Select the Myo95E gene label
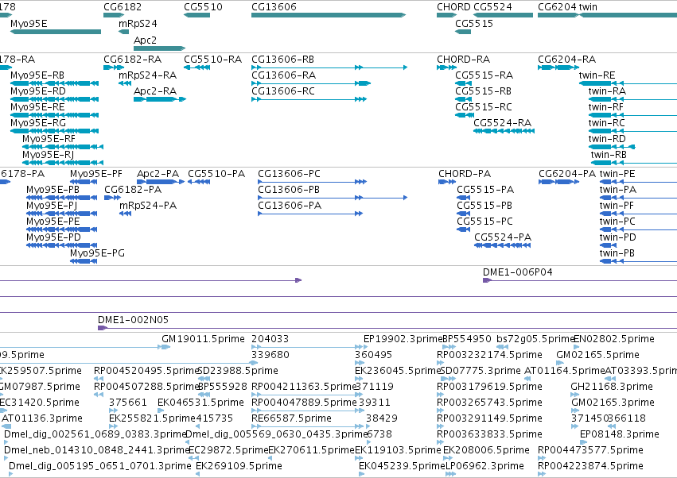Viewport: 677px width, 478px height. coord(29,24)
